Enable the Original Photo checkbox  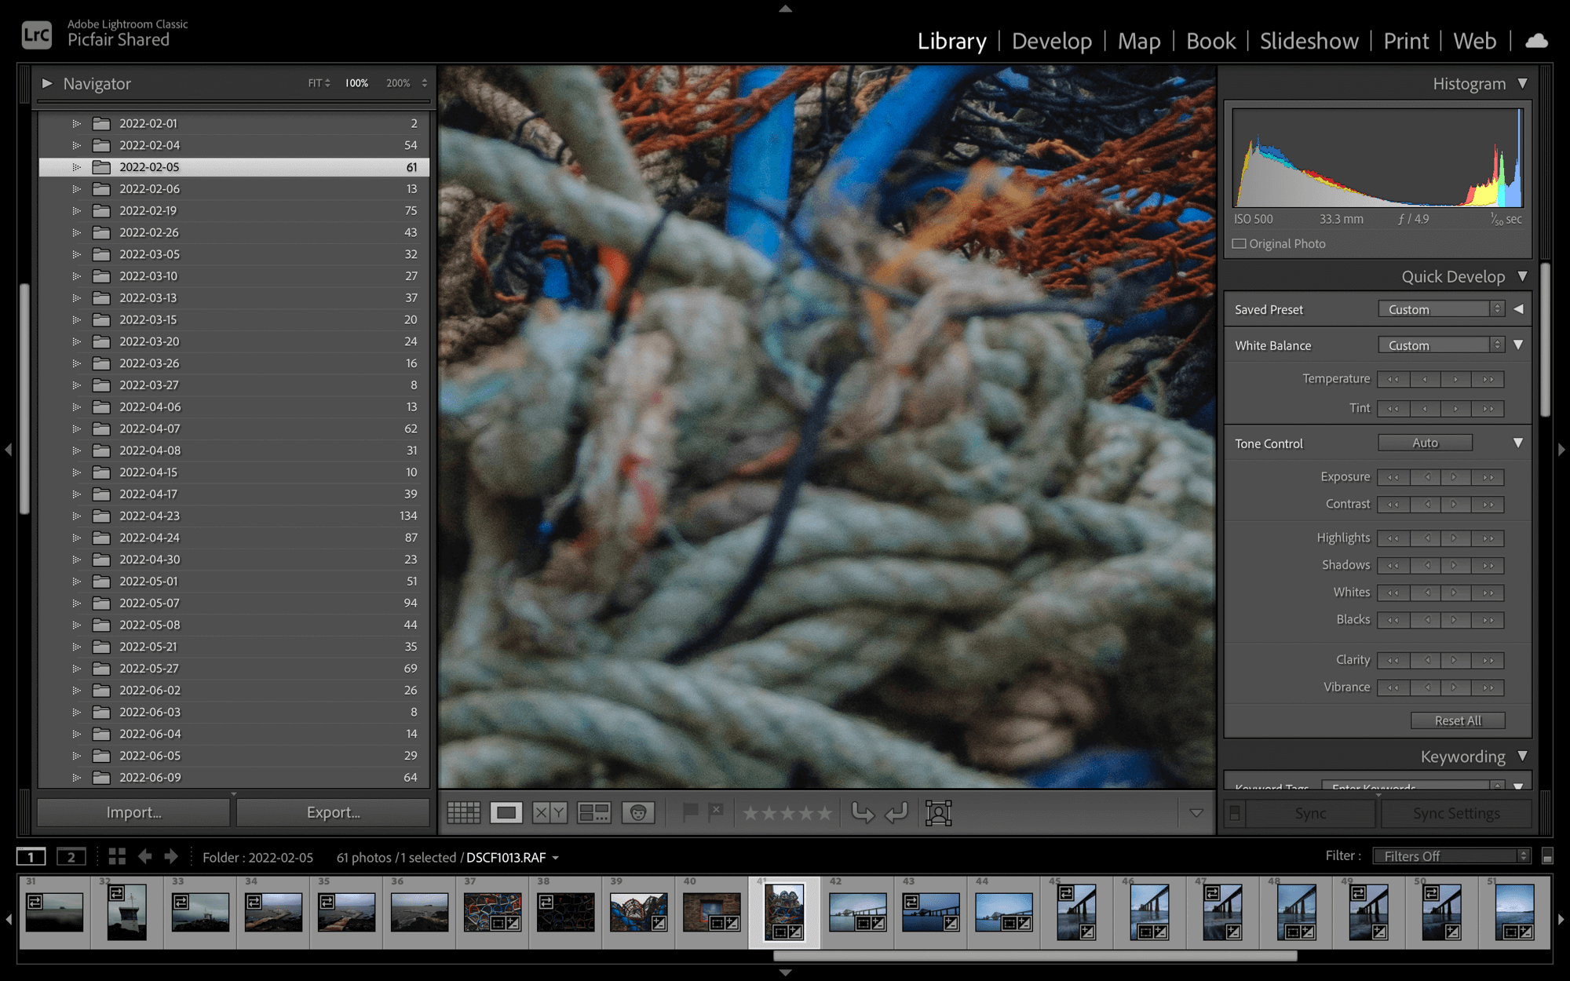[x=1240, y=244]
